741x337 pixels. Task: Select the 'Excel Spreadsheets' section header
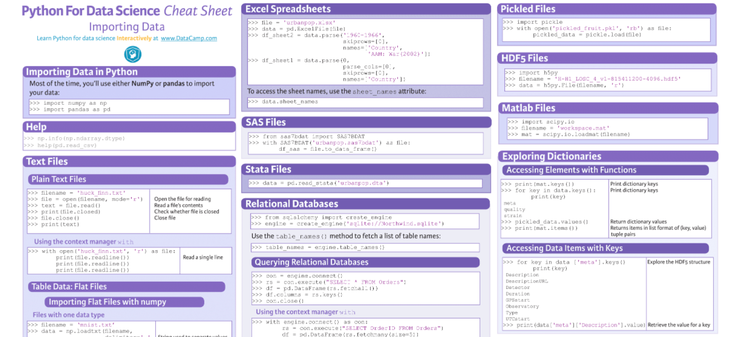[x=366, y=9]
